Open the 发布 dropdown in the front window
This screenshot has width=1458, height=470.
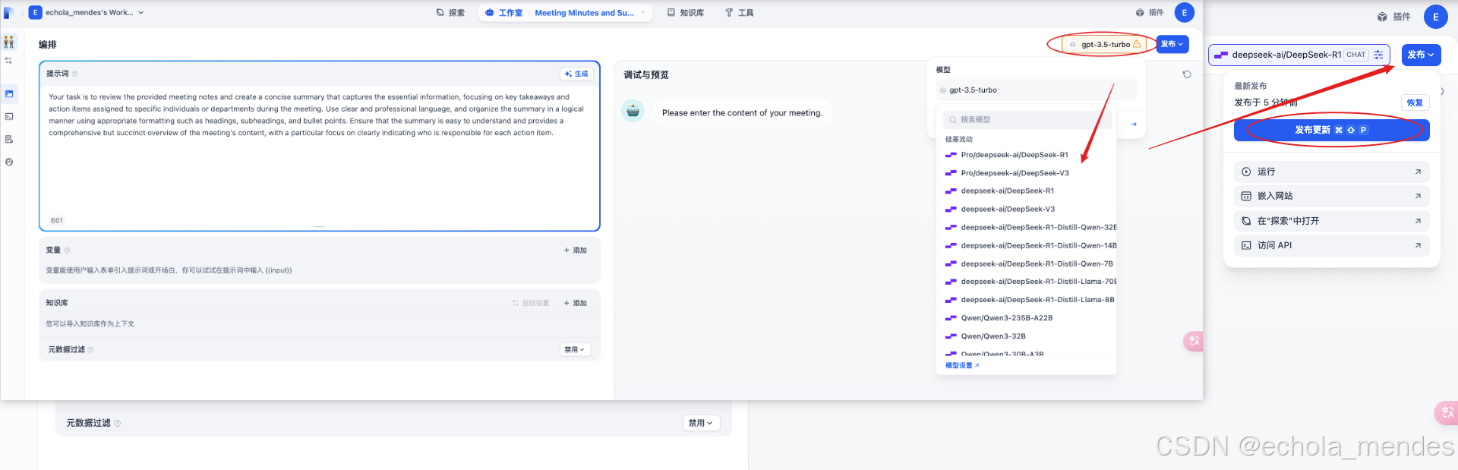pyautogui.click(x=1172, y=44)
